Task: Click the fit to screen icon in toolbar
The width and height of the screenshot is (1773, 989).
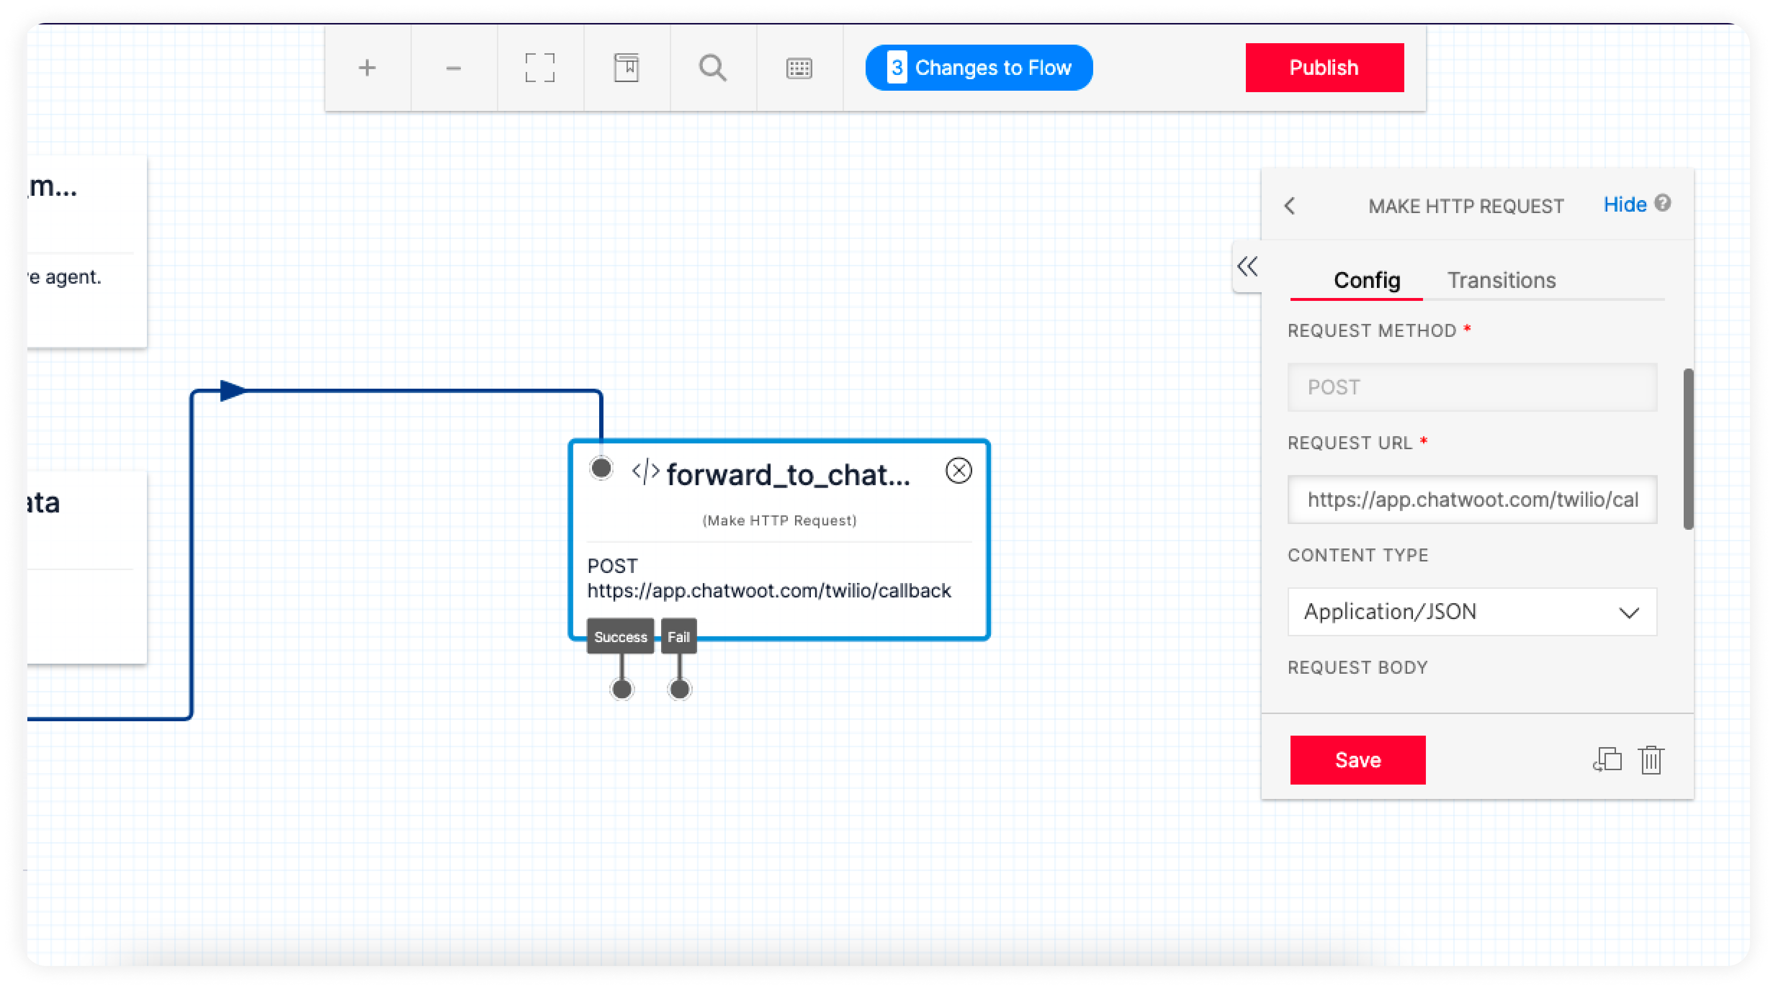Action: (x=540, y=67)
